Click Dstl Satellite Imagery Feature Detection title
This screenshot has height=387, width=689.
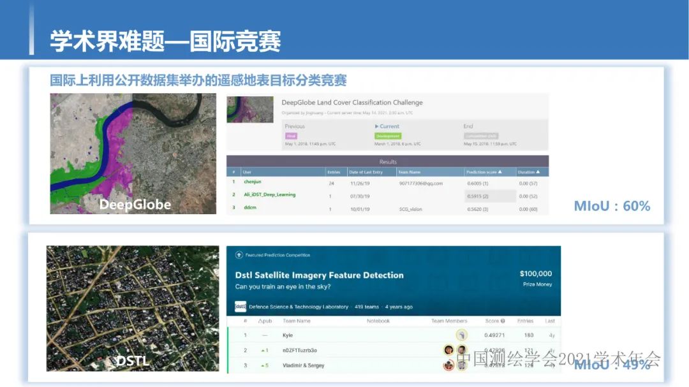[x=319, y=275]
